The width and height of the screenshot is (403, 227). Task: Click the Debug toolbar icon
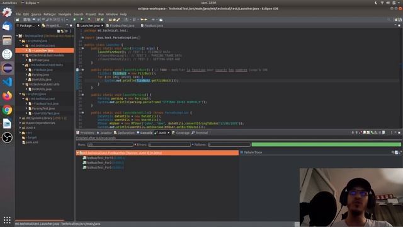[75, 20]
